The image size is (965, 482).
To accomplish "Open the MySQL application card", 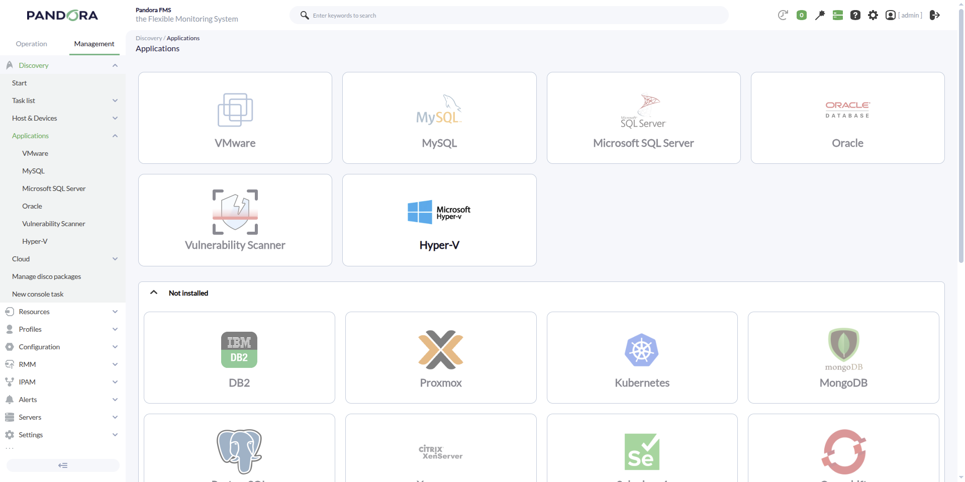I will [439, 118].
